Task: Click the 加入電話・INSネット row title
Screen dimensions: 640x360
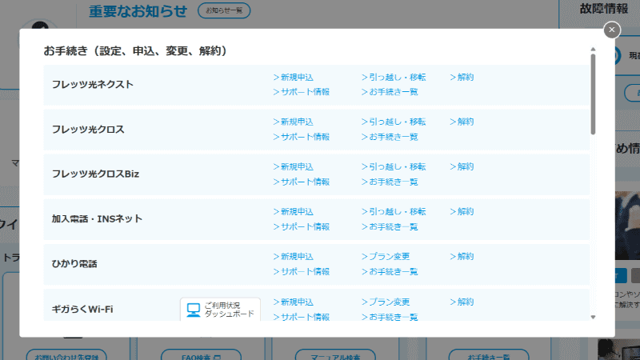Action: (97, 218)
